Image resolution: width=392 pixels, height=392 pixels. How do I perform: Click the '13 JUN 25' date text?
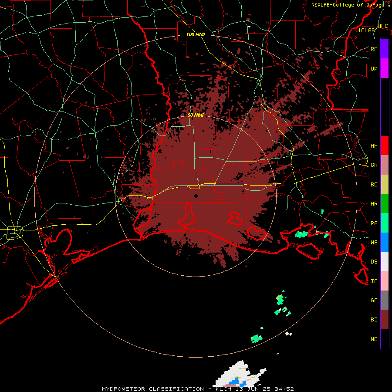(x=253, y=389)
